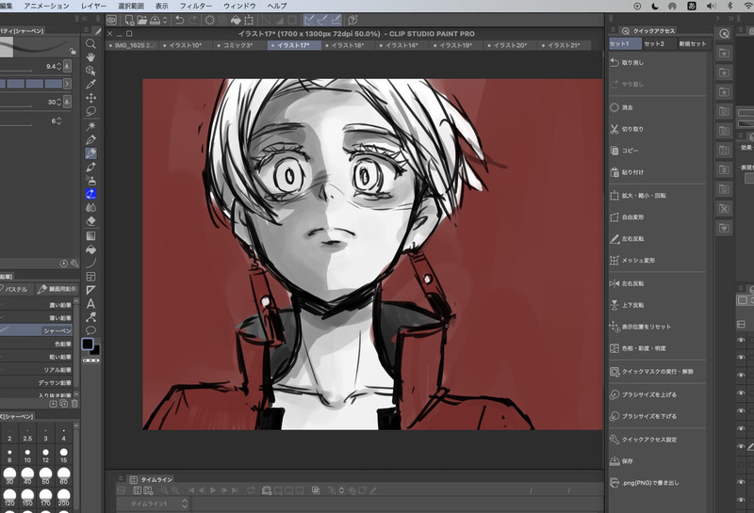Select the Eraser tool

(x=90, y=221)
